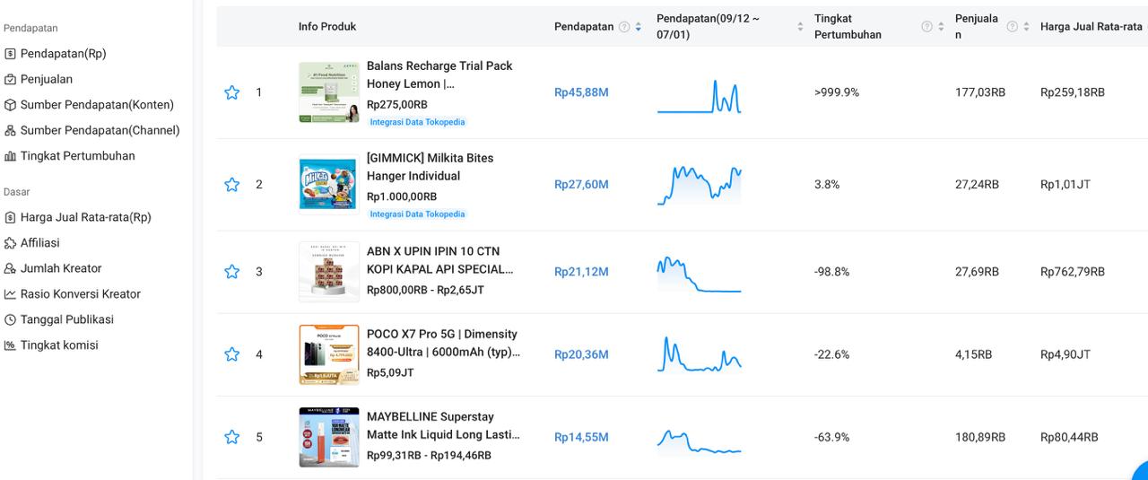The image size is (1148, 480).
Task: Open Affiliasi section in sidebar
Action: click(x=39, y=242)
